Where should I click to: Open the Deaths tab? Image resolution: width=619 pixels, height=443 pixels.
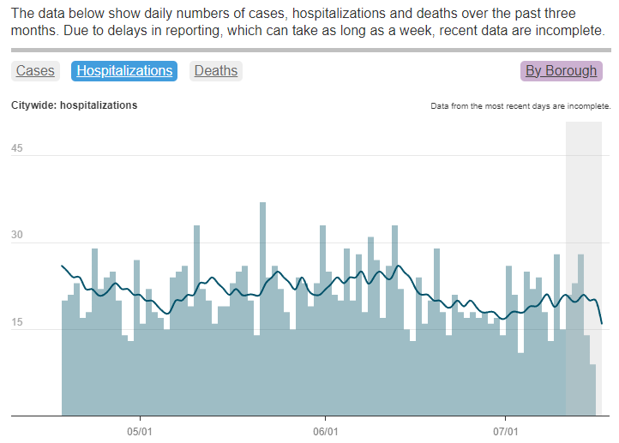[216, 71]
